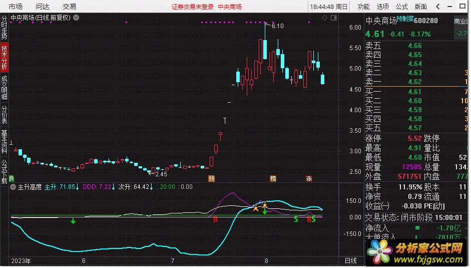471x268 pixels.
Task: Click the 净流入 value -1.70亿
Action: pos(449,228)
